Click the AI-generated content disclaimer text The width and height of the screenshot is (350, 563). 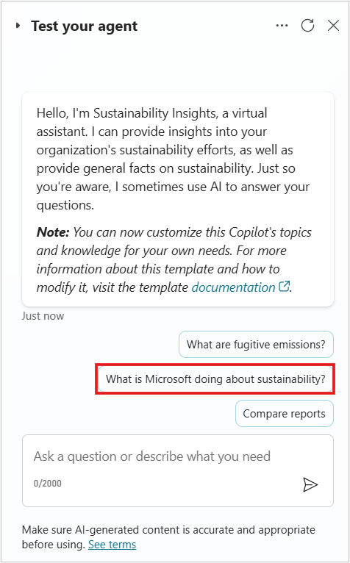click(x=168, y=537)
